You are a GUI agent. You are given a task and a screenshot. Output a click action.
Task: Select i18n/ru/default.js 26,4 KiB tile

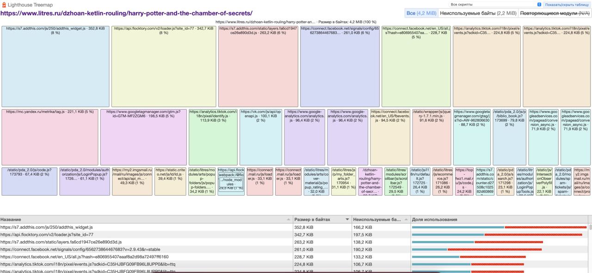click(x=420, y=181)
